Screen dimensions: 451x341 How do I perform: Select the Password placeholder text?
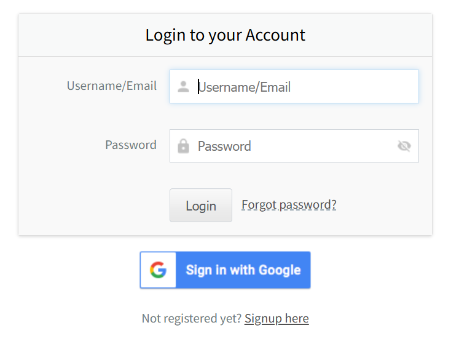224,146
